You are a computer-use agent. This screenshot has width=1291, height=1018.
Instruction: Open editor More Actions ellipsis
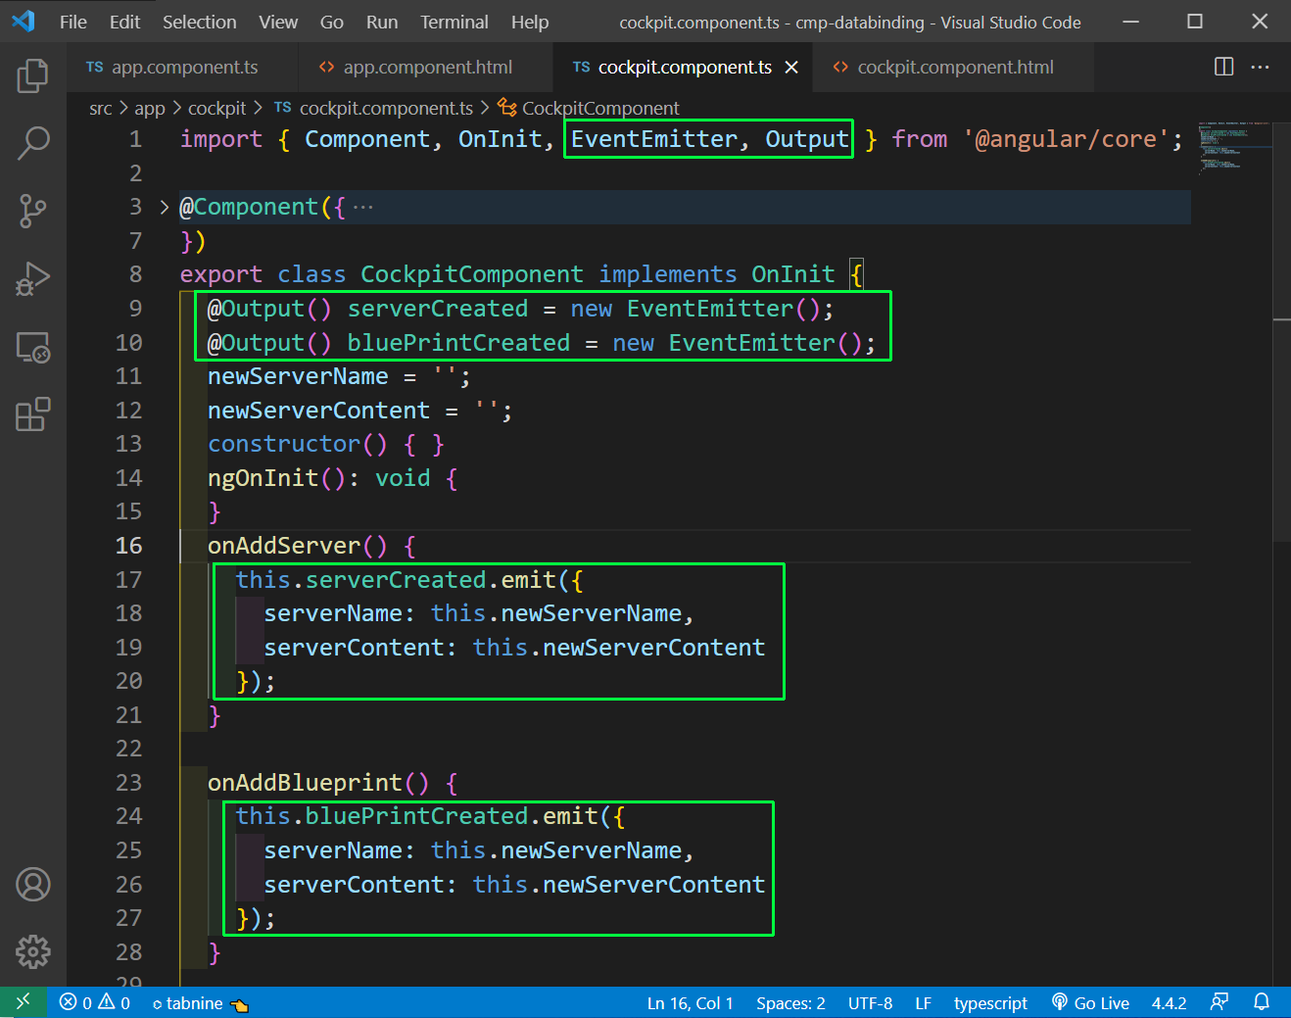click(1261, 67)
